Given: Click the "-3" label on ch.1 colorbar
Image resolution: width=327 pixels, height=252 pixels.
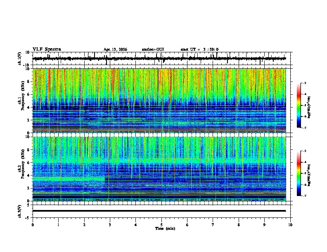Looking at the screenshot, I should pyautogui.click(x=305, y=83).
